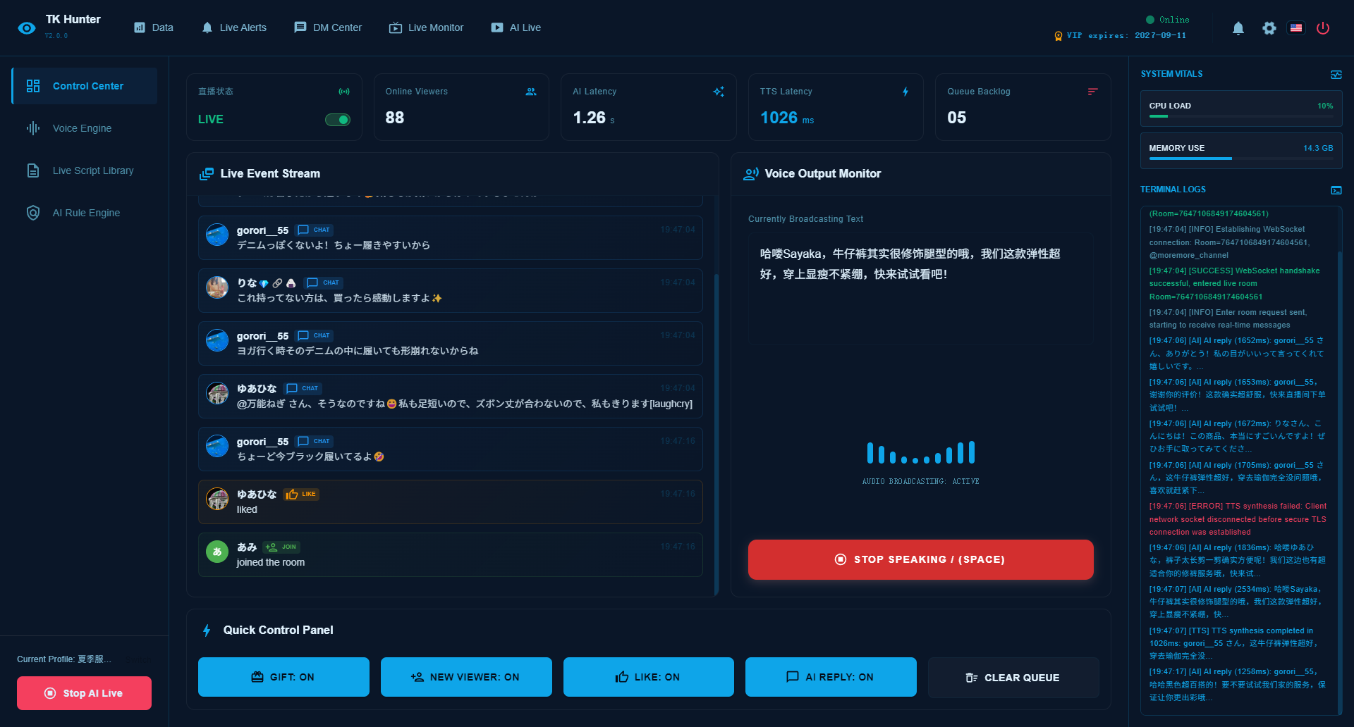The image size is (1354, 727).
Task: Open the Live Monitor tab
Action: tap(426, 27)
